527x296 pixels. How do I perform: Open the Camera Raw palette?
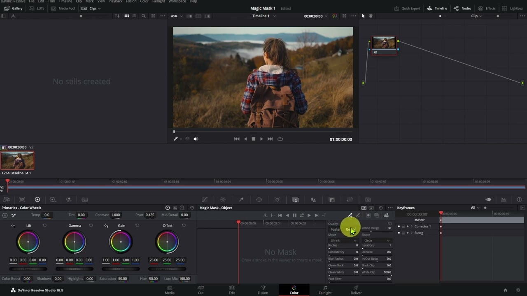pos(7,200)
